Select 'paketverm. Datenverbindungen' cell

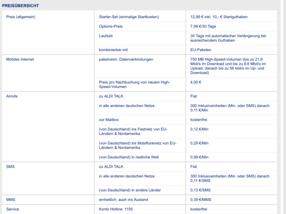(x=126, y=60)
